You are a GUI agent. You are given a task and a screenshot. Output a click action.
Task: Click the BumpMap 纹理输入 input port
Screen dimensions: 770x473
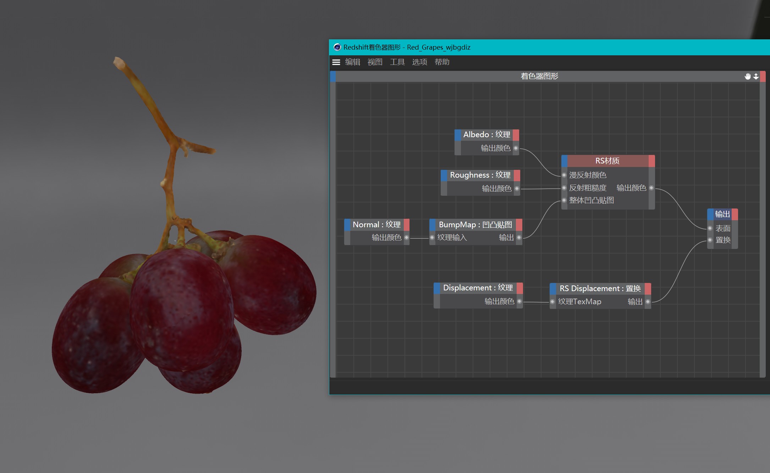pyautogui.click(x=432, y=238)
